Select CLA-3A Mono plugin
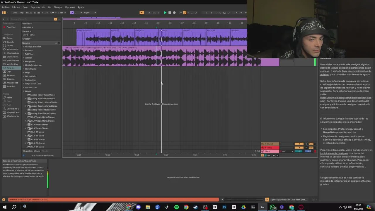 (x=37, y=147)
